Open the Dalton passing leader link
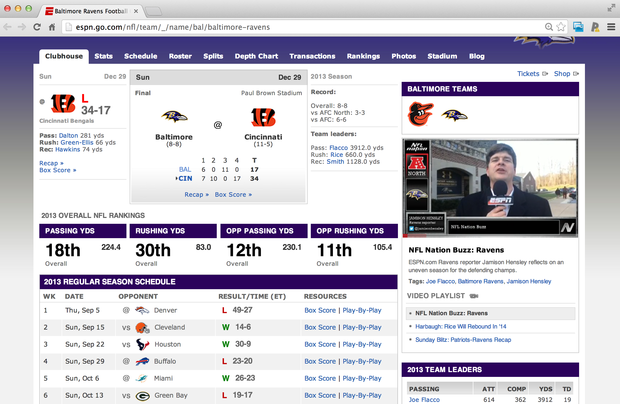Screen dimensions: 620x404 (x=69, y=136)
